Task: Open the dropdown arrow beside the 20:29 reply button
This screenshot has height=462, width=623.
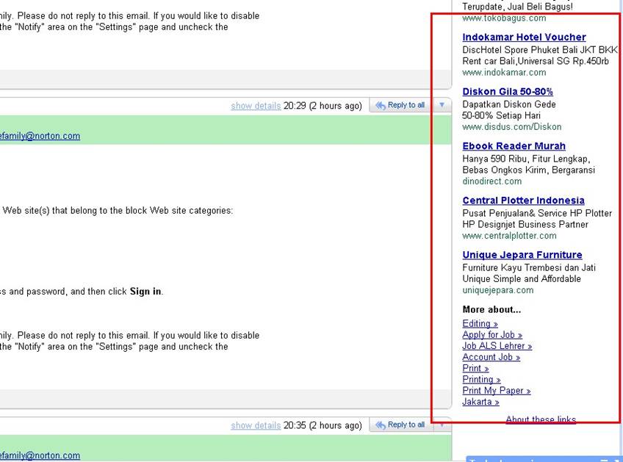Action: 442,105
